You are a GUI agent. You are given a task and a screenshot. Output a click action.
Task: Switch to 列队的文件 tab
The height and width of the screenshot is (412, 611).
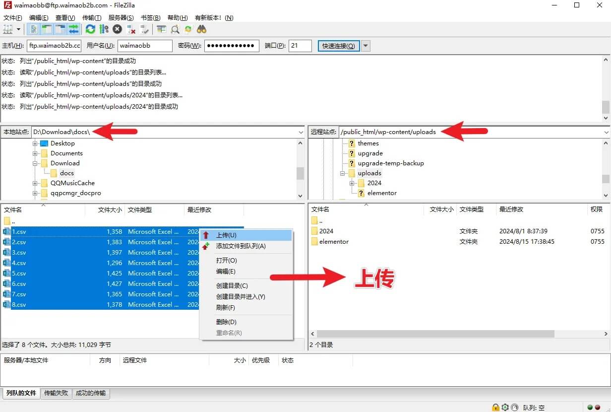[x=21, y=393]
